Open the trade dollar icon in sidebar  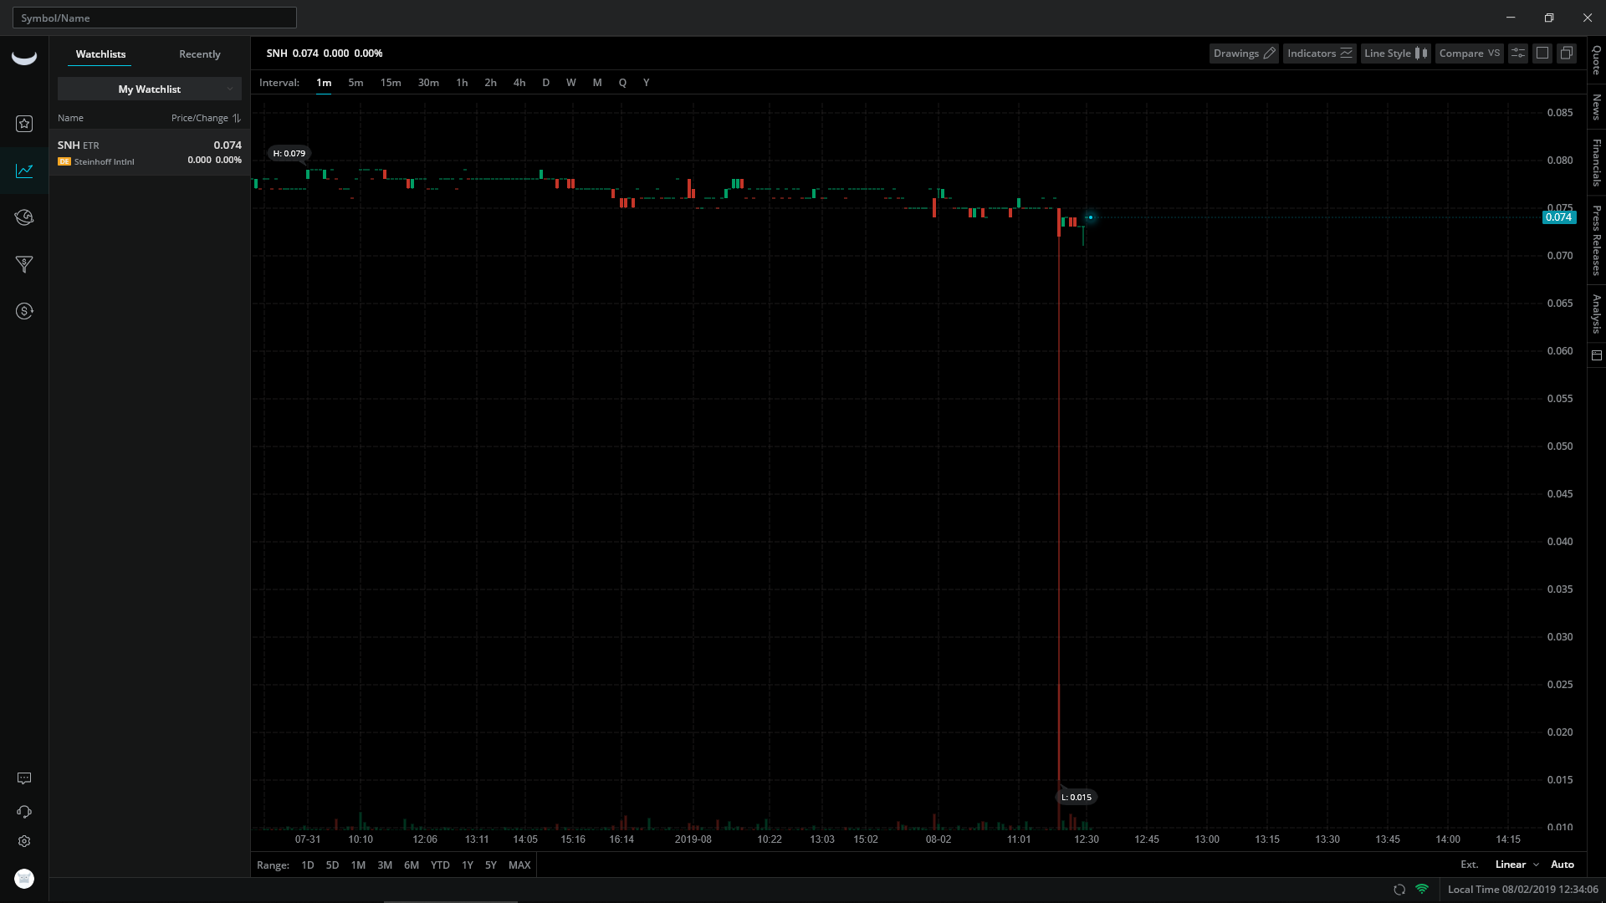point(24,311)
